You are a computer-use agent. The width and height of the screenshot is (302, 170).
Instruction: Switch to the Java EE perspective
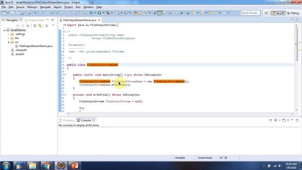278,13
